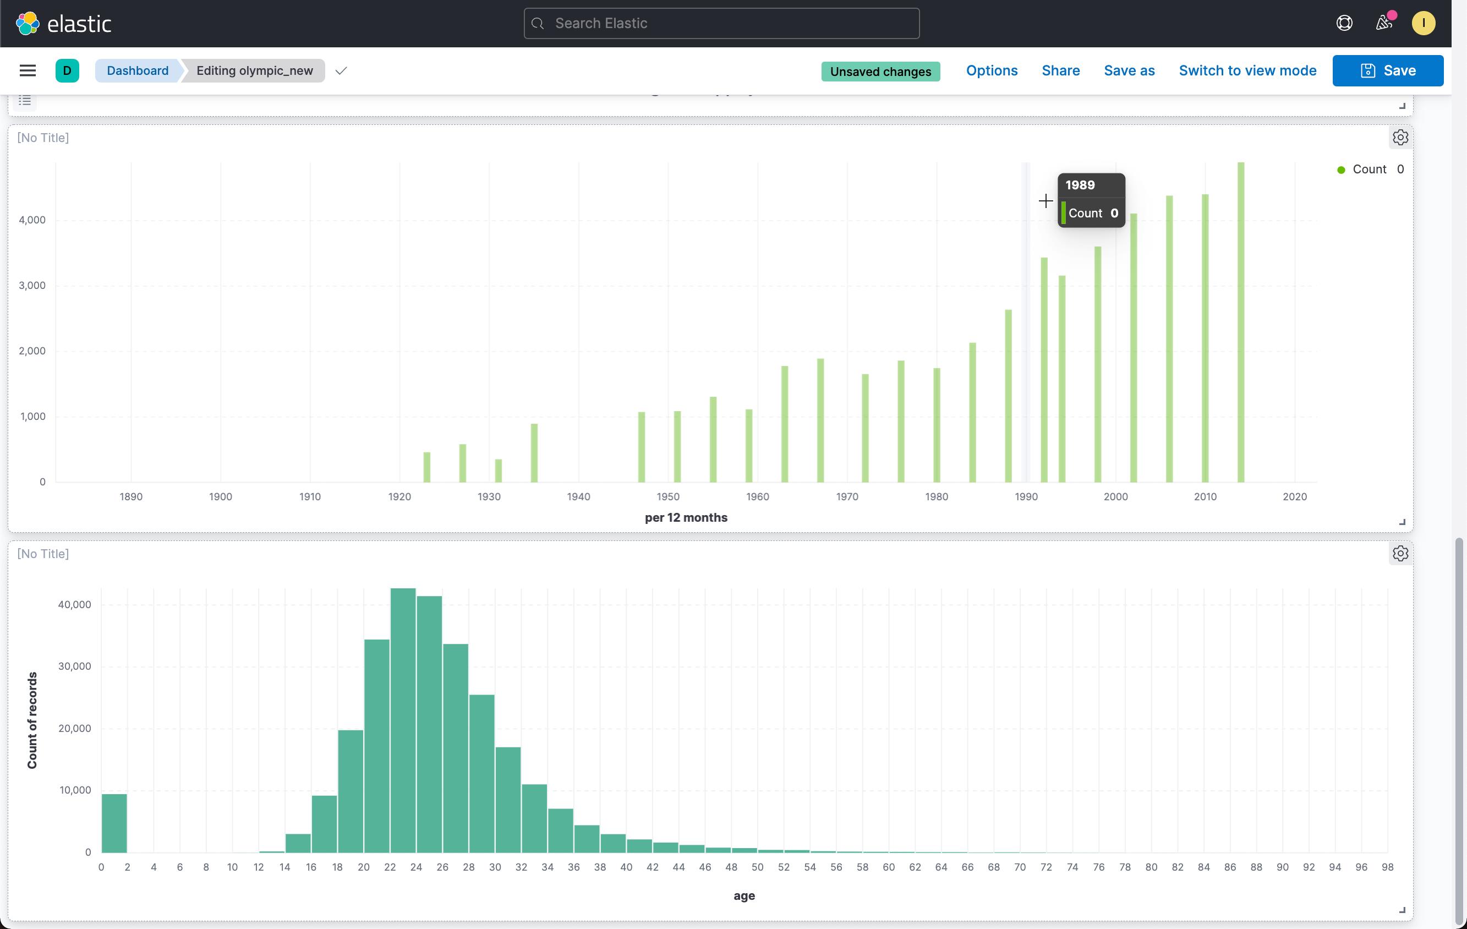The width and height of the screenshot is (1467, 929).
Task: Click the Elastic logo
Action: click(x=63, y=24)
